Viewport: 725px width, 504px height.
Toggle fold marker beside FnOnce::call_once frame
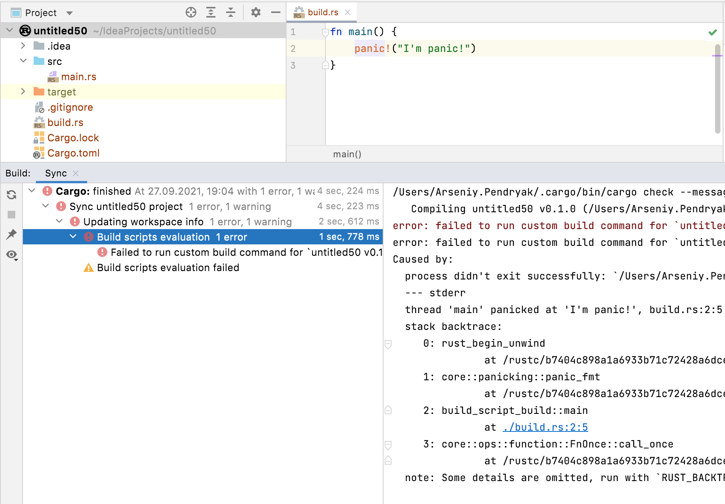click(388, 445)
